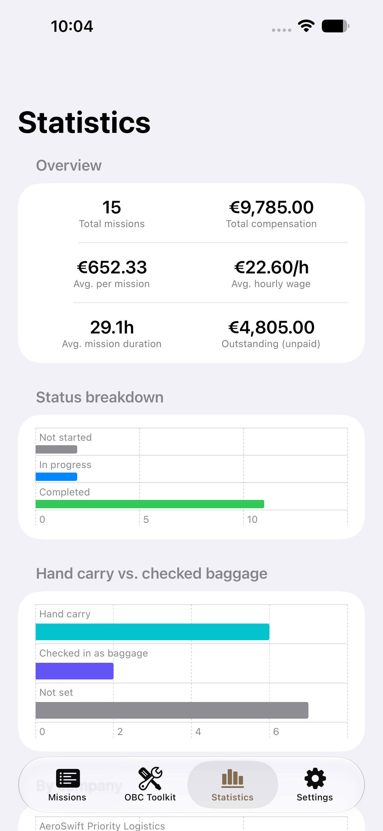Tap the Wi-Fi status icon
Viewport: 383px width, 831px height.
(x=306, y=26)
